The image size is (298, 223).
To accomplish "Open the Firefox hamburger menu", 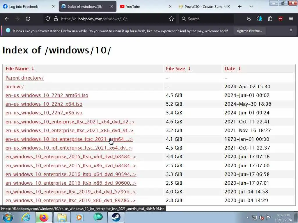I will pos(291,19).
